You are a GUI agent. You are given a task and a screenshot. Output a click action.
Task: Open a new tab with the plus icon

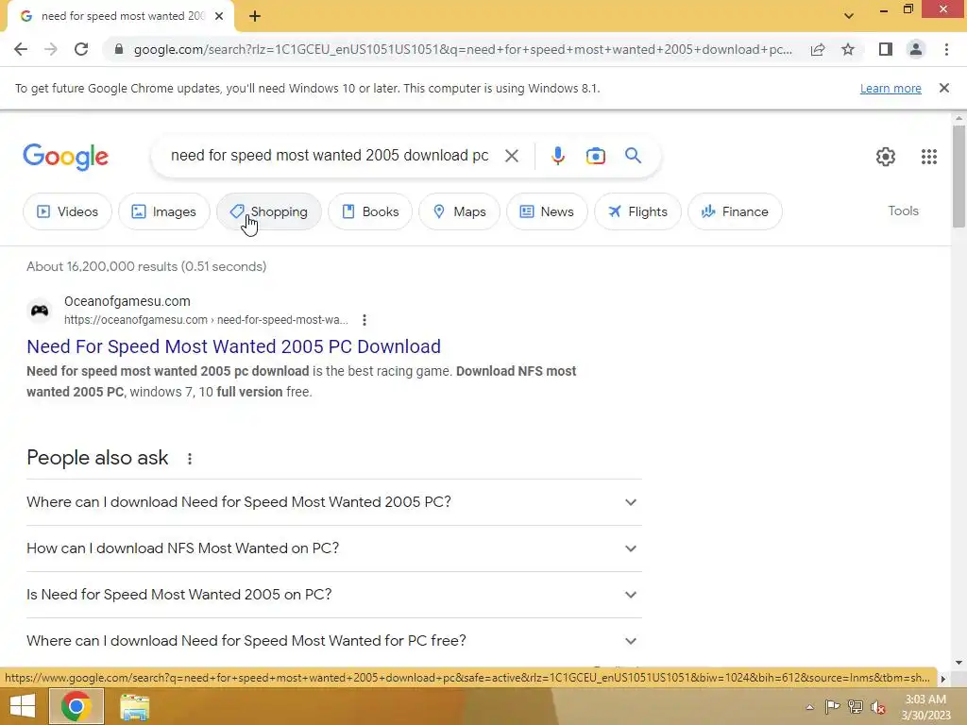[255, 16]
